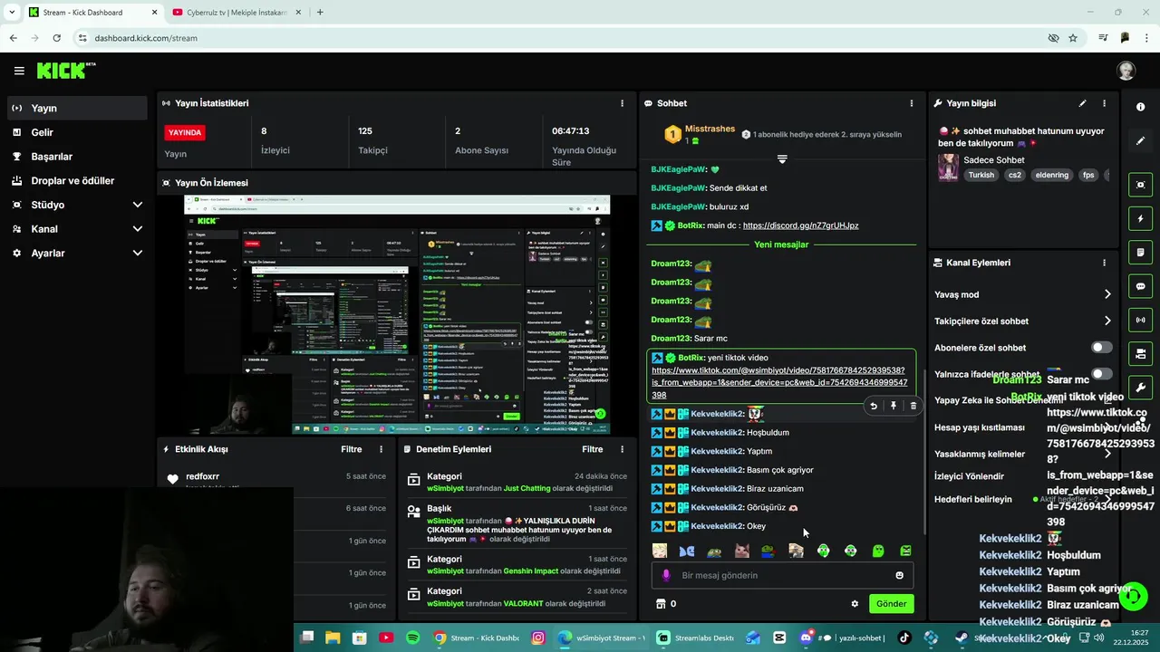The width and height of the screenshot is (1160, 652).
Task: Click redfoxrr in Etkinlik Akışı
Action: point(203,476)
